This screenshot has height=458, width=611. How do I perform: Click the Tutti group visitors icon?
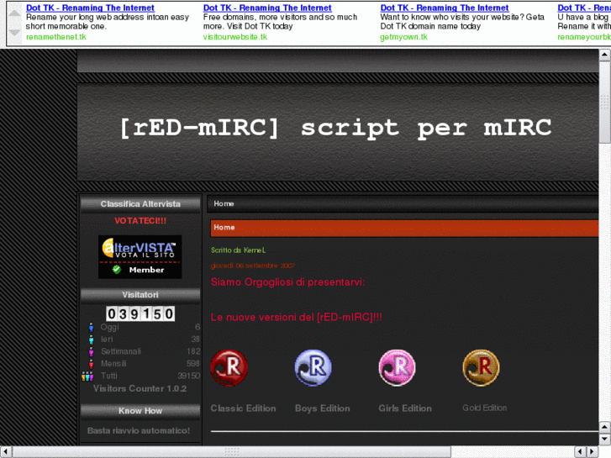[87, 376]
